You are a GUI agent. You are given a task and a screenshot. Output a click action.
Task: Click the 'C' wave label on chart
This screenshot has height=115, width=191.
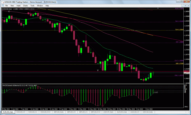(9, 11)
